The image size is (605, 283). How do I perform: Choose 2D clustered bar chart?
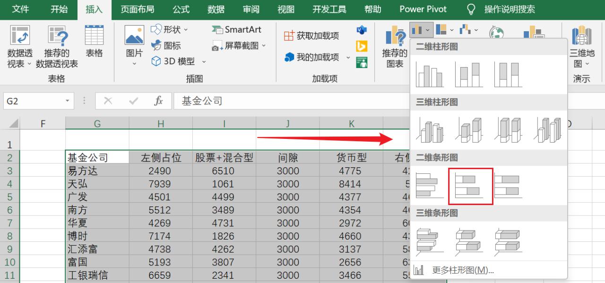coord(430,185)
